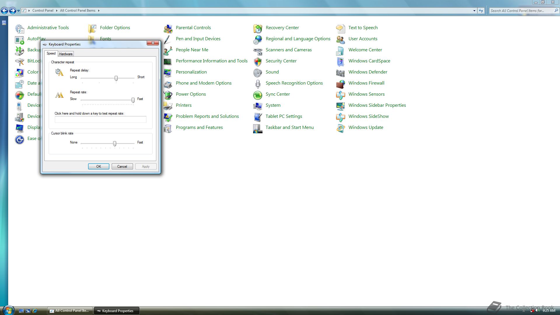Open the Parental Controls icon

coord(168,28)
